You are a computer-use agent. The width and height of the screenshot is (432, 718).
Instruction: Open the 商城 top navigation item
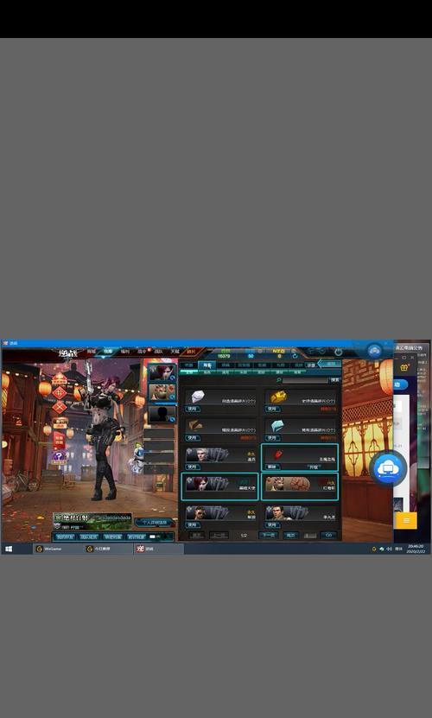[x=92, y=351]
